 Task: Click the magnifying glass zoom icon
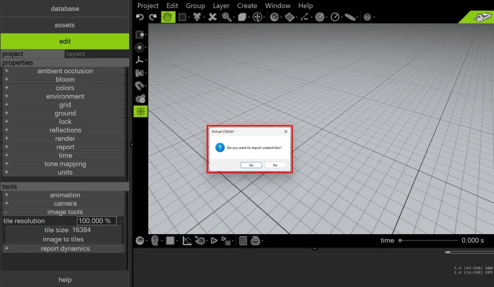coord(227,17)
